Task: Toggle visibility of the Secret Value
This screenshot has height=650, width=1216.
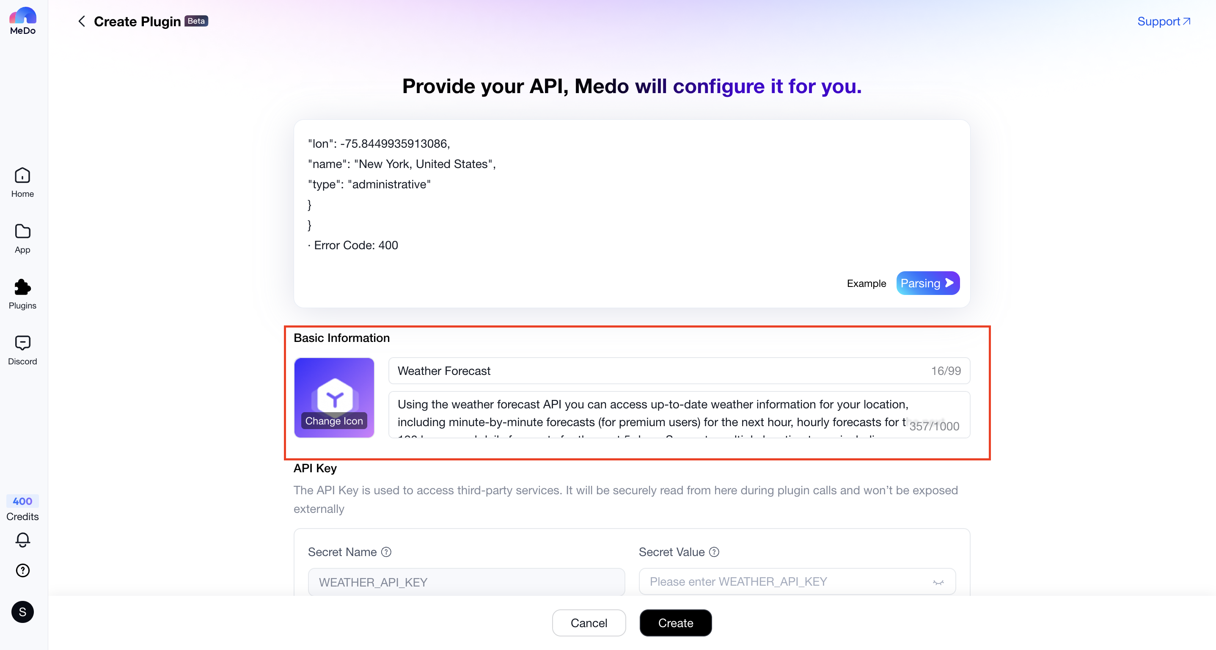Action: coord(938,582)
